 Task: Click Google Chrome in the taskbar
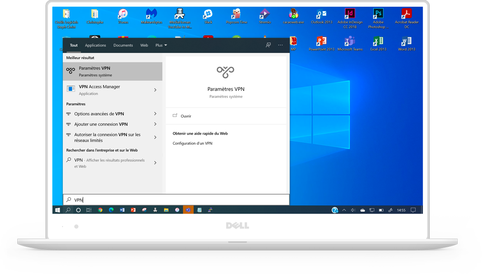pos(100,210)
